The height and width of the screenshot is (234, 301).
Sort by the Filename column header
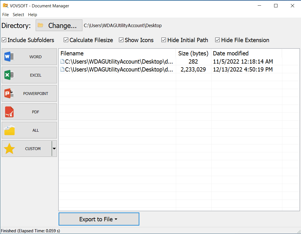(x=117, y=53)
